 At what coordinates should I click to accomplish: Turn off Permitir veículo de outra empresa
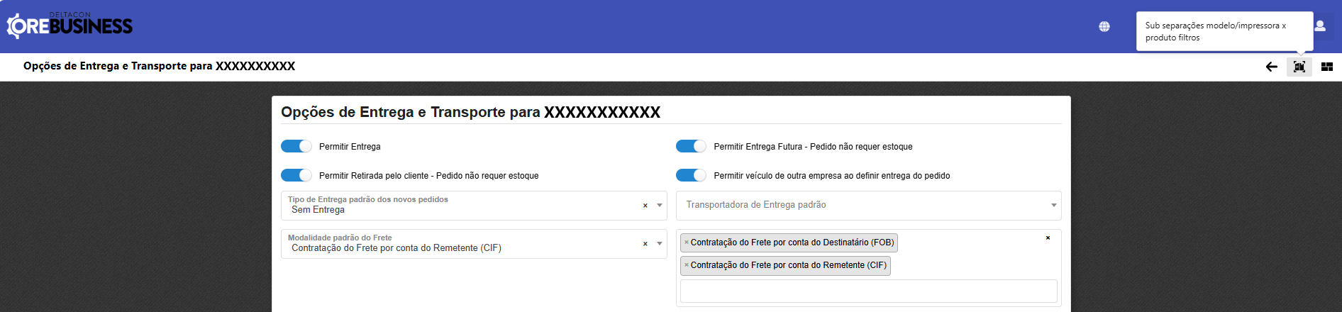point(690,175)
